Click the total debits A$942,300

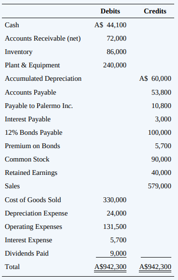(110, 267)
